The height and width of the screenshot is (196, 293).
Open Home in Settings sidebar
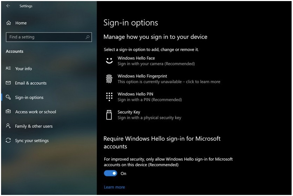[x=21, y=23]
